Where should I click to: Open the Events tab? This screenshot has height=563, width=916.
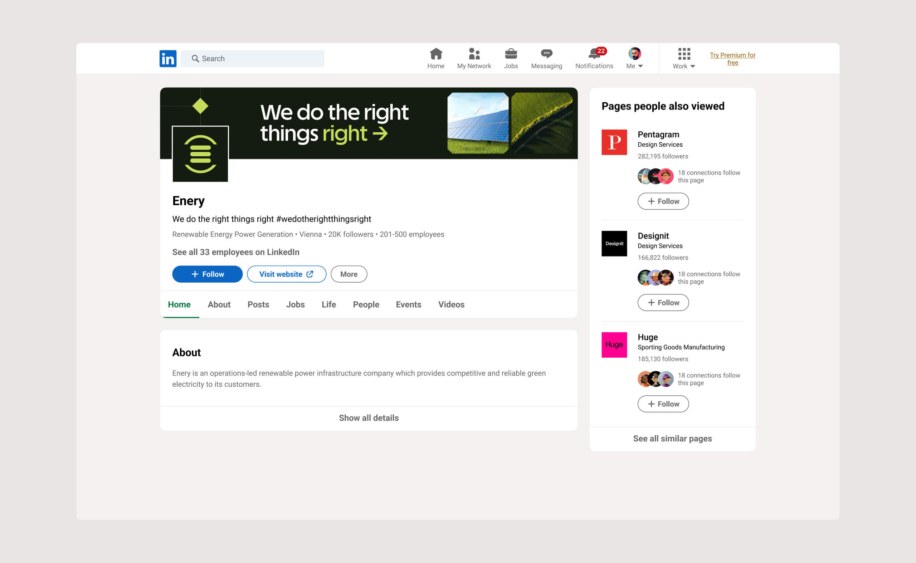(x=409, y=304)
